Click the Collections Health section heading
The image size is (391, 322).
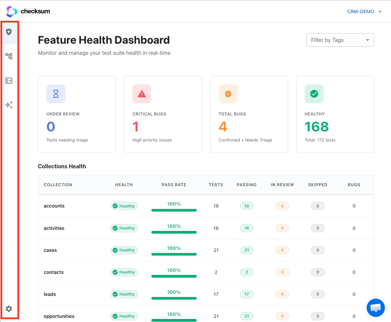tap(62, 166)
